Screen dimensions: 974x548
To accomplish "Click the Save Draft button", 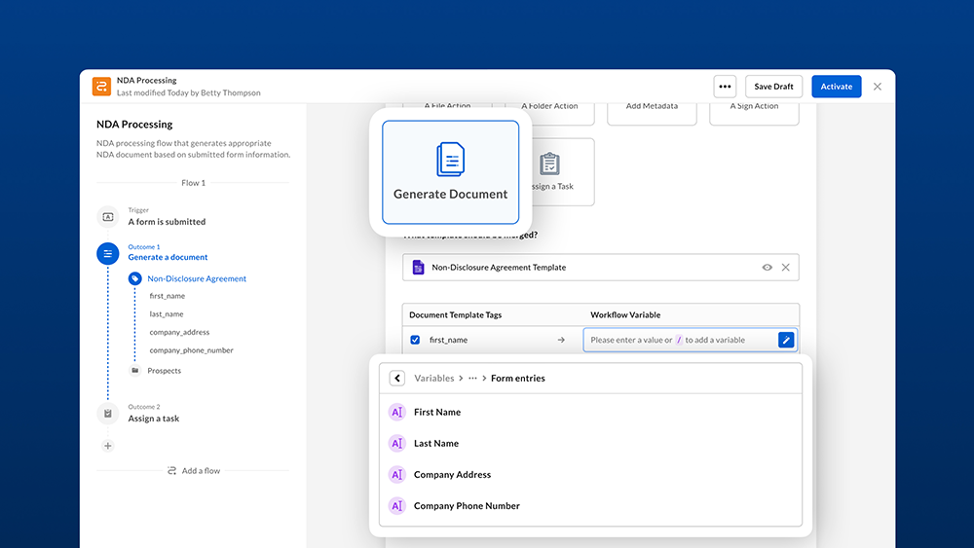I will [773, 87].
